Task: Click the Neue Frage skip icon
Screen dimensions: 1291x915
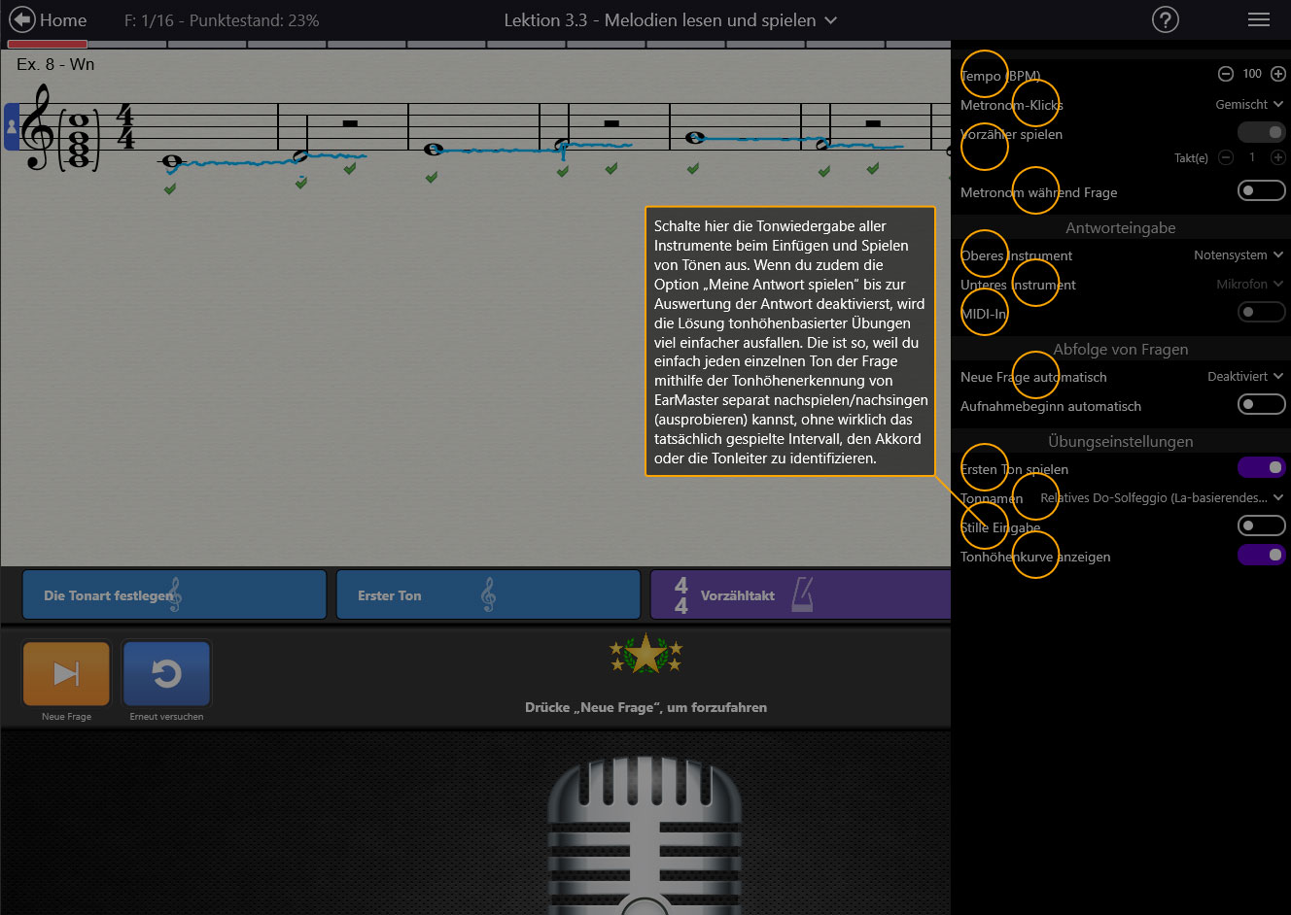Action: pyautogui.click(x=66, y=673)
